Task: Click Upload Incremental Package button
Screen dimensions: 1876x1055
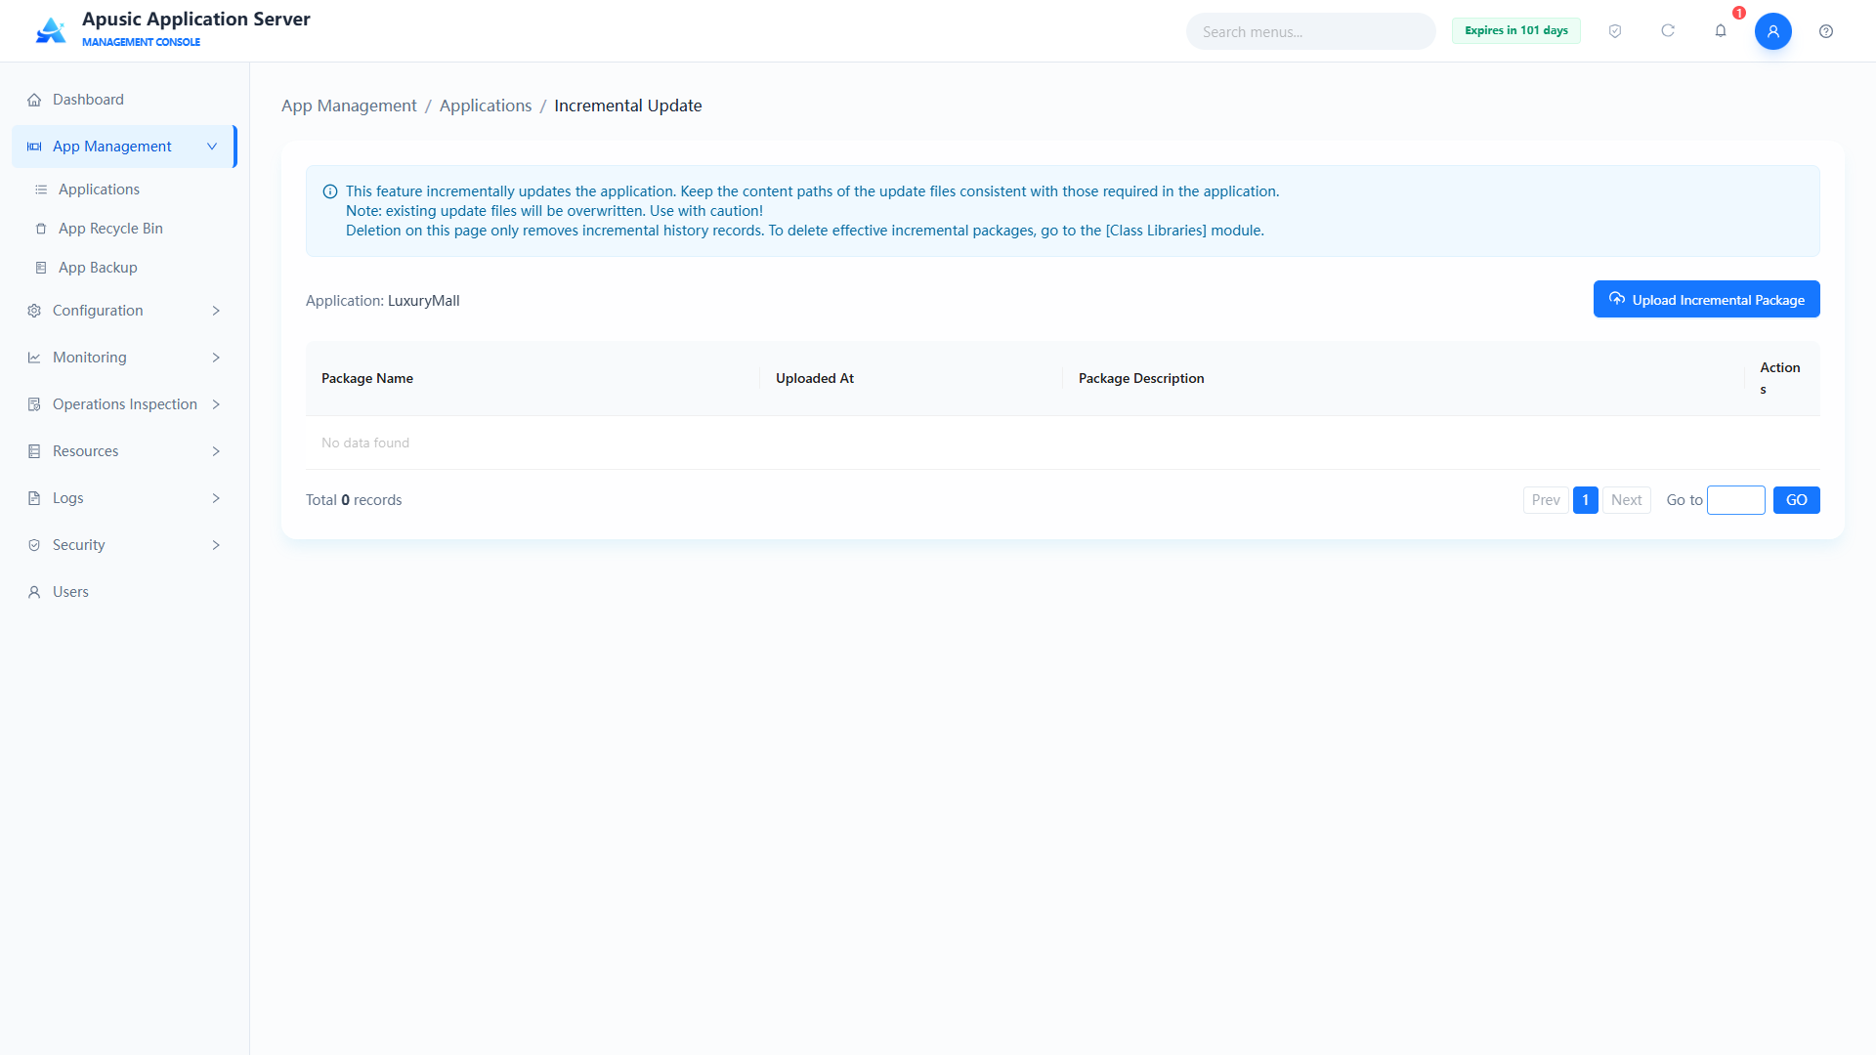Action: [x=1706, y=299]
